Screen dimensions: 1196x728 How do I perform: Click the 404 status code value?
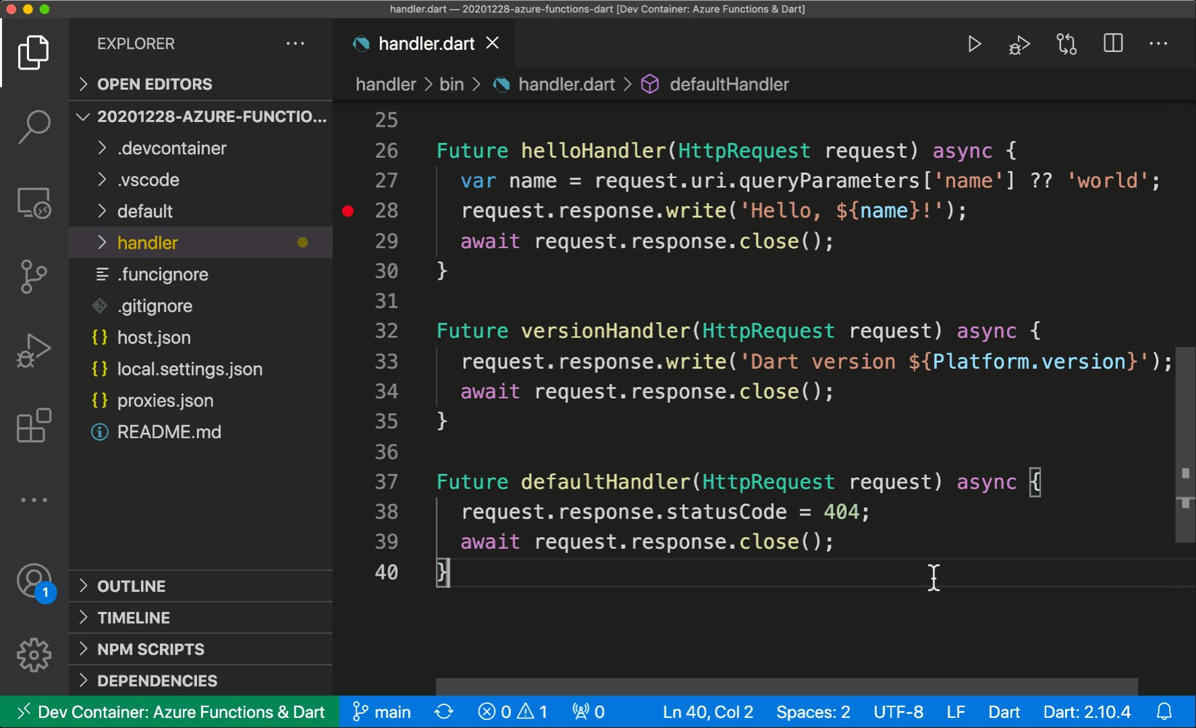(841, 511)
